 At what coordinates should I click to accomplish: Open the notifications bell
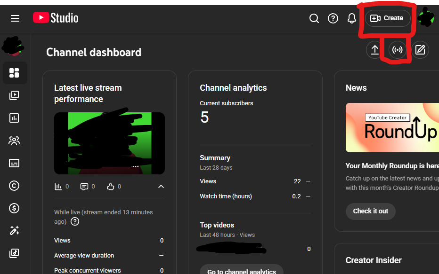pyautogui.click(x=351, y=18)
